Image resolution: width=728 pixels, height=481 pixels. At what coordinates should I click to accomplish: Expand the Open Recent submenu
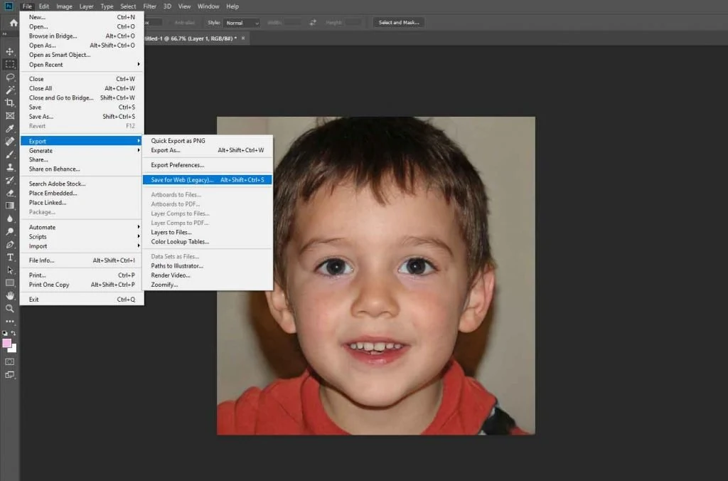82,65
